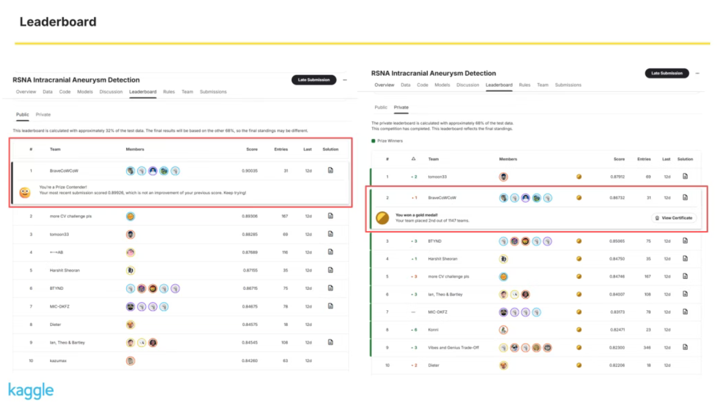Click the Kaggle logo at bottom left
Image resolution: width=727 pixels, height=404 pixels.
(31, 390)
